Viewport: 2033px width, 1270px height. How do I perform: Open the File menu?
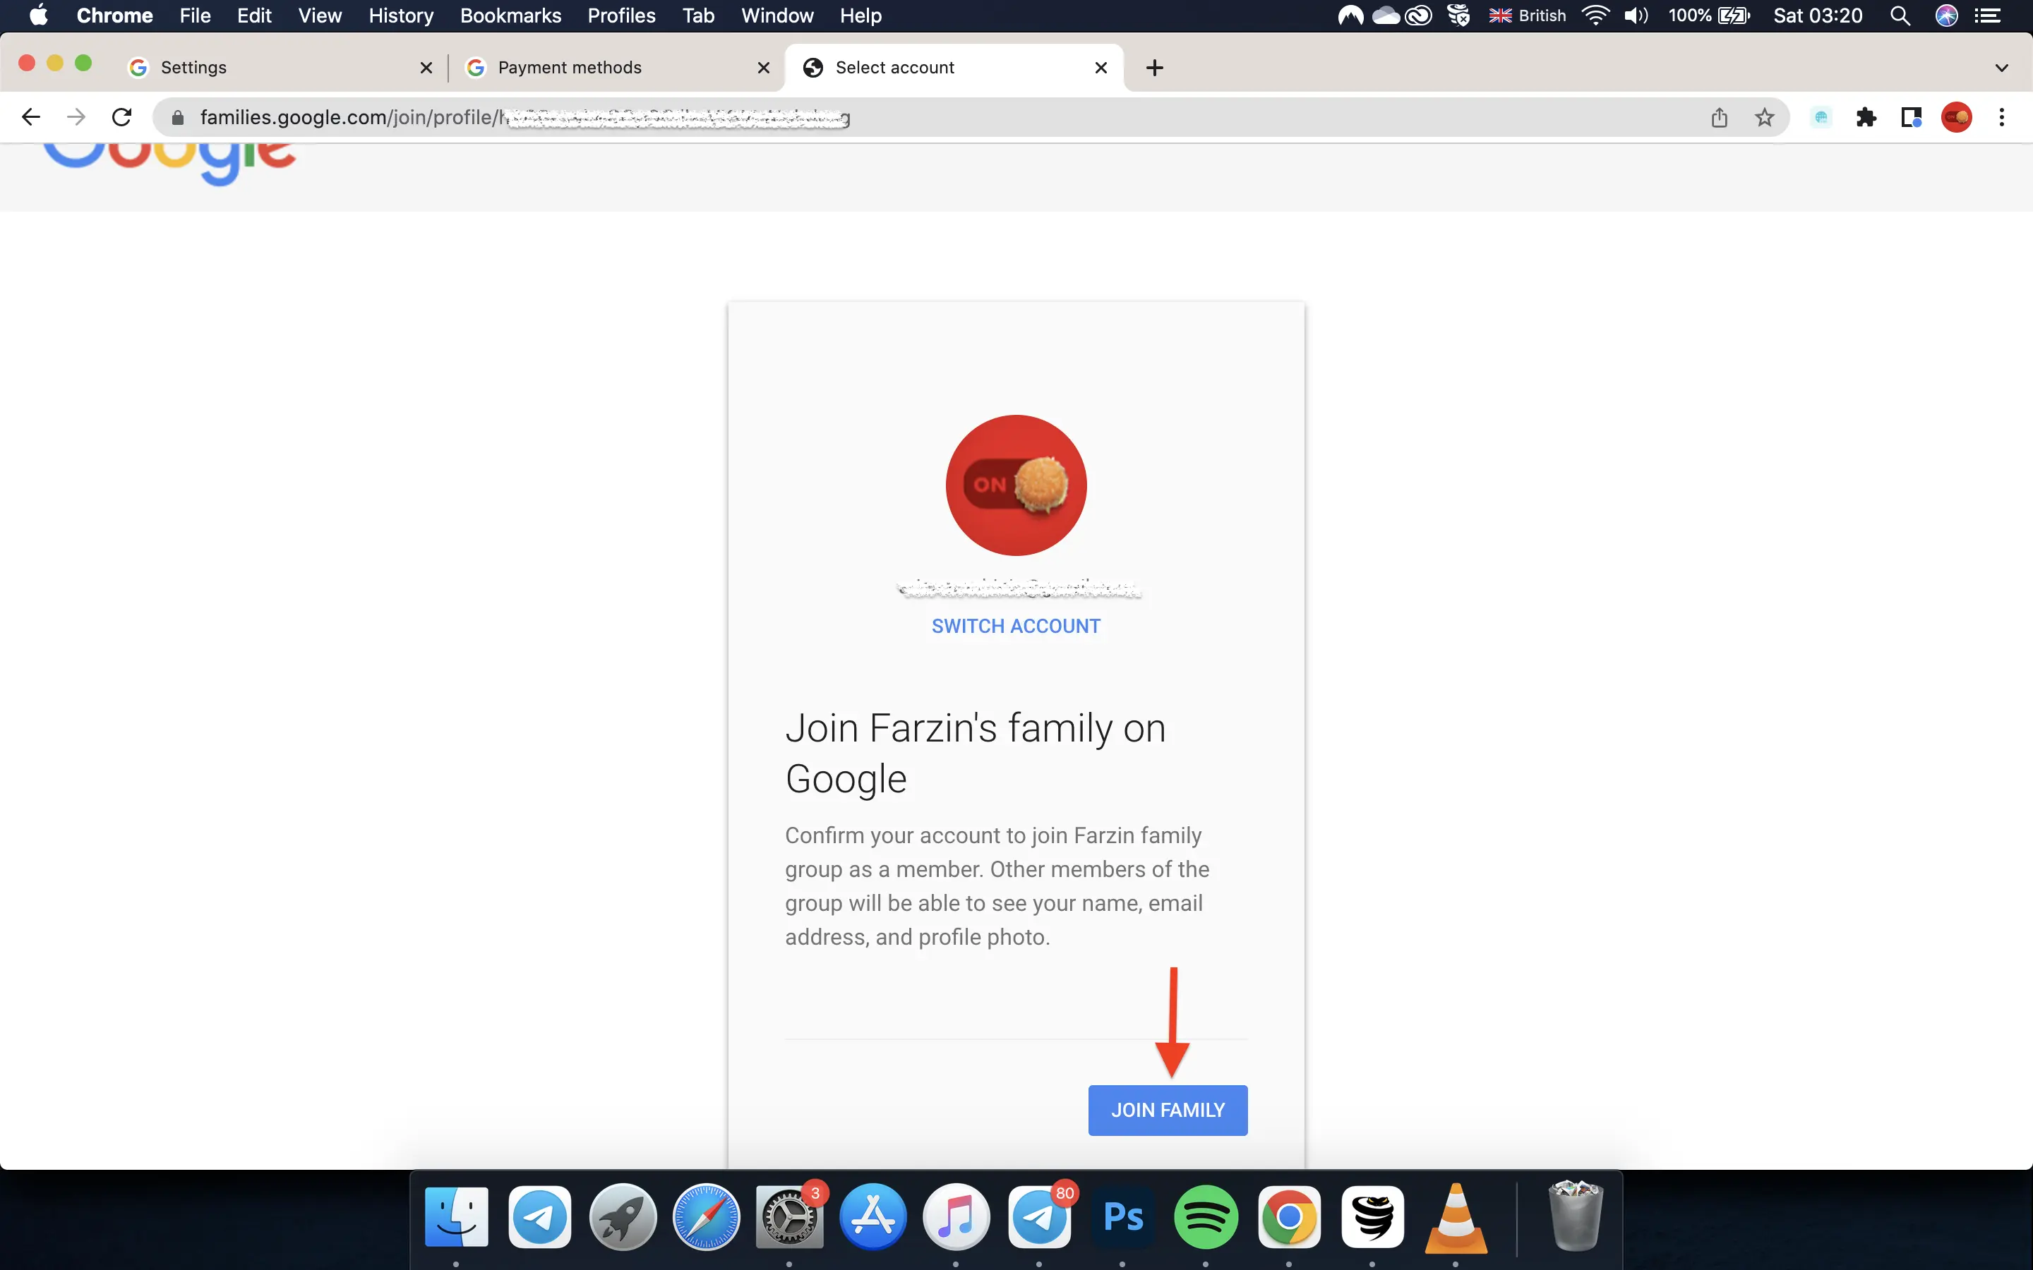(x=195, y=16)
